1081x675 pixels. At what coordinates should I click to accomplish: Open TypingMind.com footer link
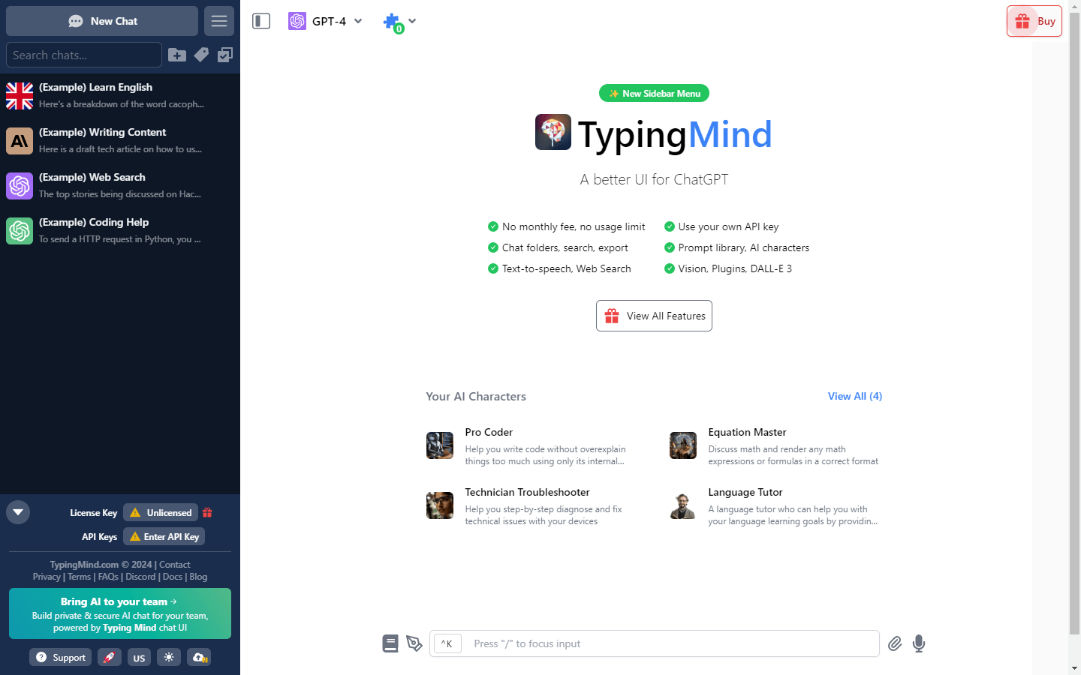pyautogui.click(x=84, y=565)
